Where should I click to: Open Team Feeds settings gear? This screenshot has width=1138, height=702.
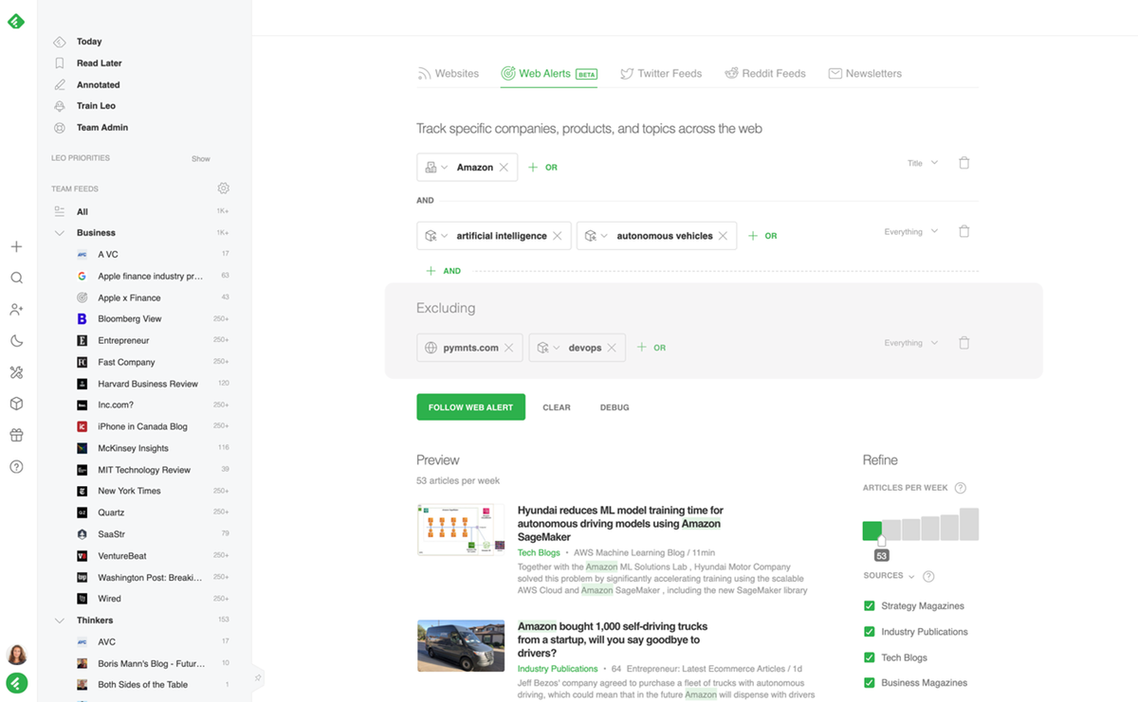(224, 189)
